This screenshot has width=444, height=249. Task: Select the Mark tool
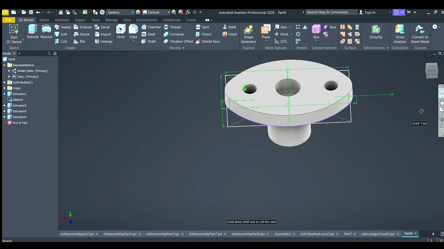[229, 27]
